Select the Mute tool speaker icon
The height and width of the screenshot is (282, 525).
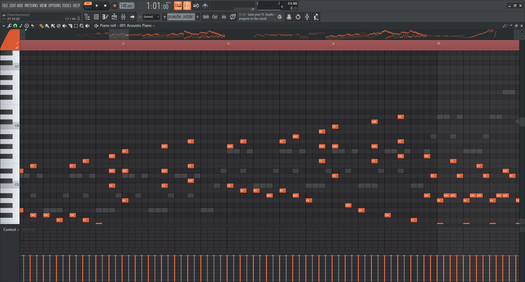[64, 26]
